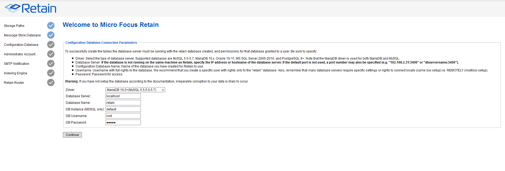Viewport: 505px width, 171px height.
Task: Select the Storage Paths step
Action: 14,26
